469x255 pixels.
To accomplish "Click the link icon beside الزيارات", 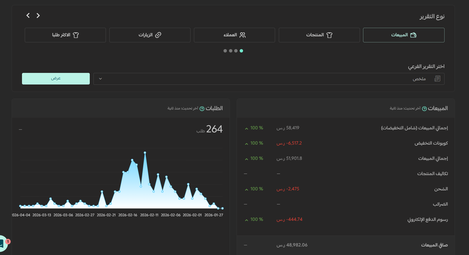I will 158,35.
